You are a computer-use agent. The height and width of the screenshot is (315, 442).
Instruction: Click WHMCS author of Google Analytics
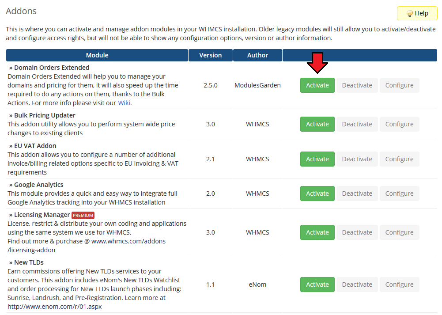[257, 194]
